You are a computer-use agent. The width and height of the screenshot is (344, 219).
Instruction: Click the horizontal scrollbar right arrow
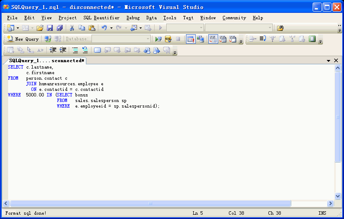click(330, 204)
